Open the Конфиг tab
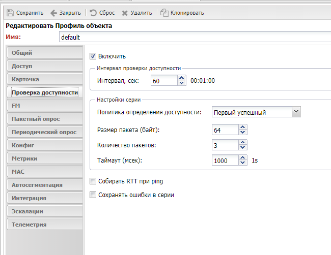Image resolution: width=331 pixels, height=255 pixels. tap(45, 145)
